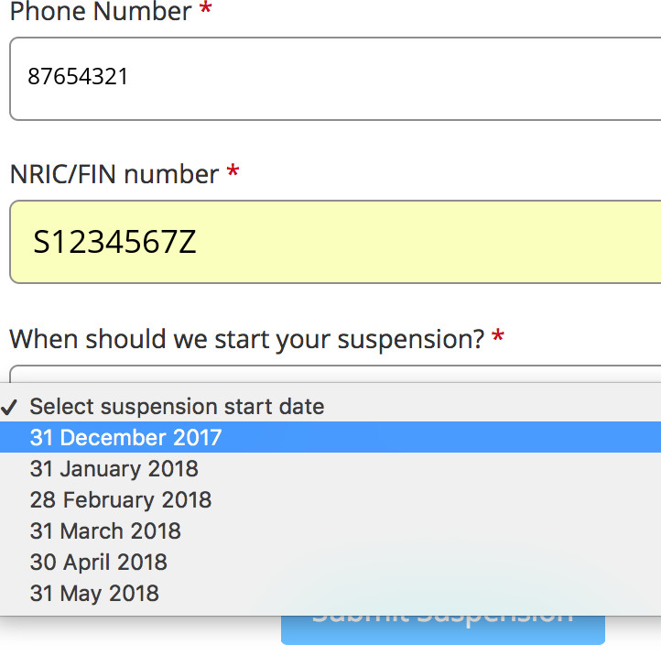Select 31 January 2018 as start date
The width and height of the screenshot is (661, 656).
click(114, 468)
